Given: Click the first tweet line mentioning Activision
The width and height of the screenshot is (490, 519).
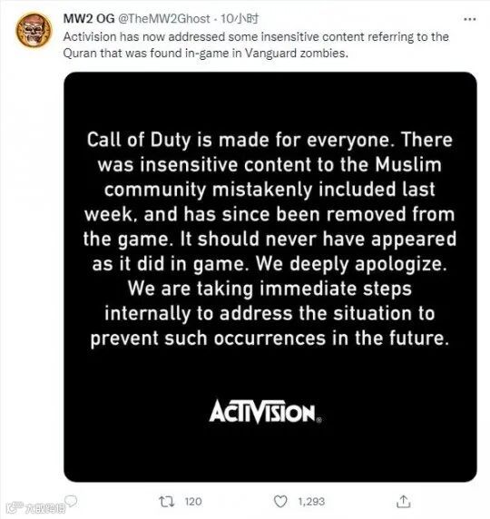Looking at the screenshot, I should pos(256,36).
